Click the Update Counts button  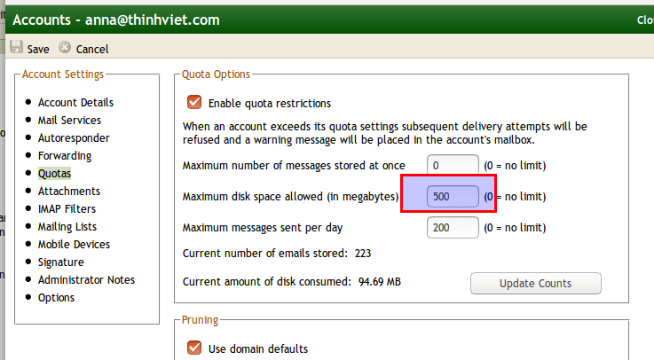click(536, 284)
